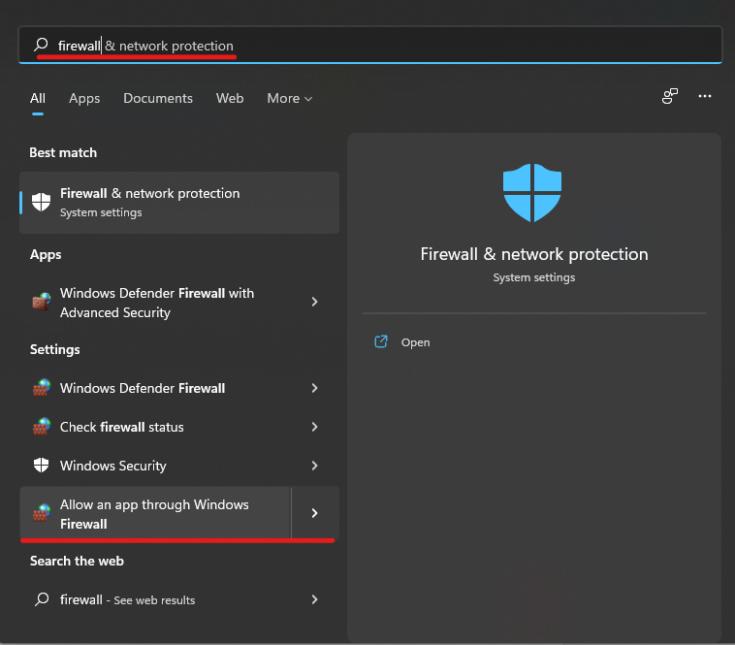The height and width of the screenshot is (645, 735).
Task: Click the Windows Security shield icon
Action: point(41,466)
